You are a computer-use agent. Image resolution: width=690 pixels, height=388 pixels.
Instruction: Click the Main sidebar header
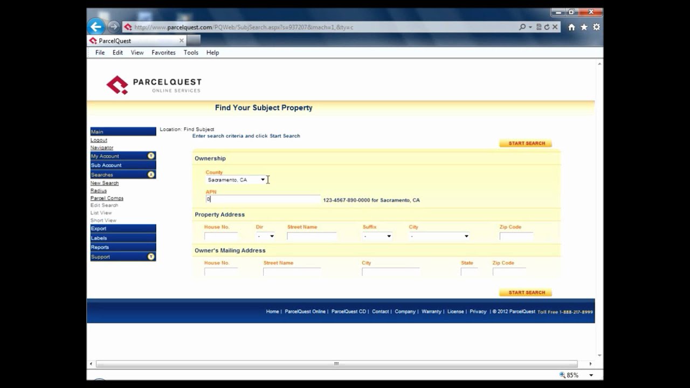pyautogui.click(x=123, y=131)
